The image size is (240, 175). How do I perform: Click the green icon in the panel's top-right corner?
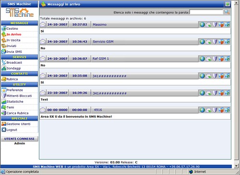tap(228, 4)
